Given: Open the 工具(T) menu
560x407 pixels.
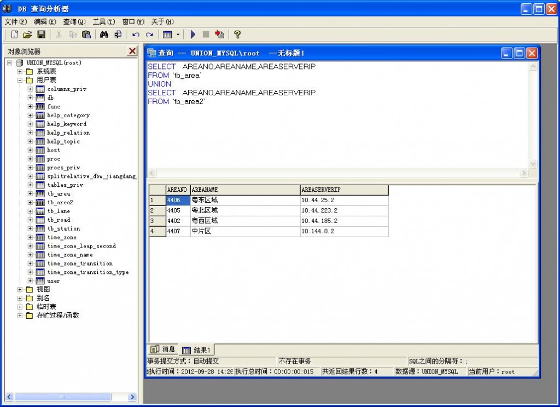Looking at the screenshot, I should click(103, 22).
